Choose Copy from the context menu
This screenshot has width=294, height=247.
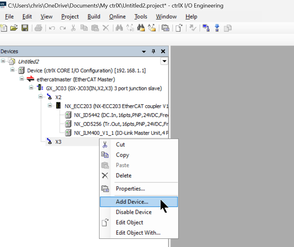coord(139,155)
